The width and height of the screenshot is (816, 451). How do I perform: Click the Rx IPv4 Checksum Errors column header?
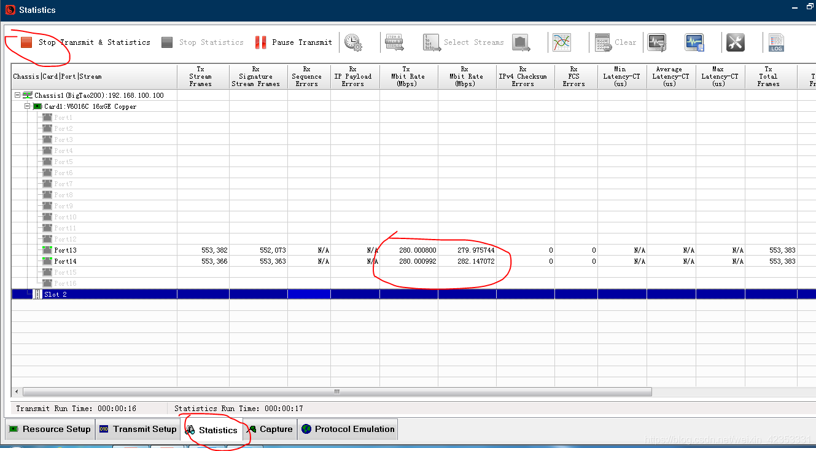pyautogui.click(x=526, y=77)
